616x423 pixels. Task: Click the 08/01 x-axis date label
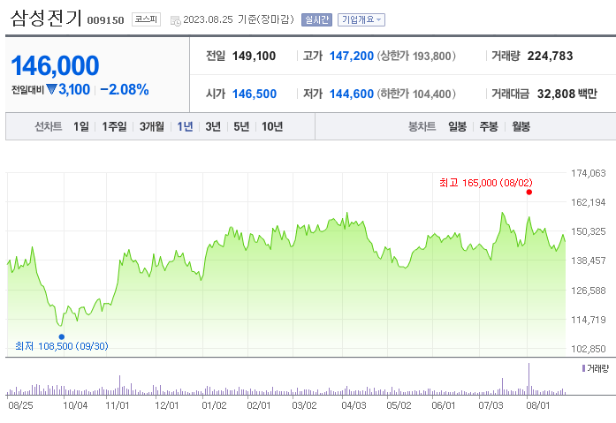click(538, 405)
